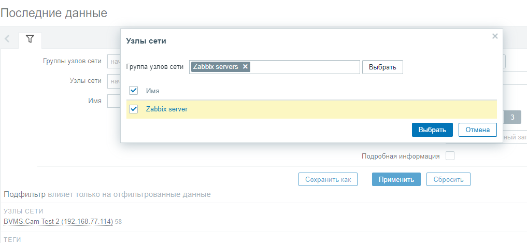Toggle the select-all checkbox beside Имя header
The width and height of the screenshot is (527, 243).
[x=134, y=91]
